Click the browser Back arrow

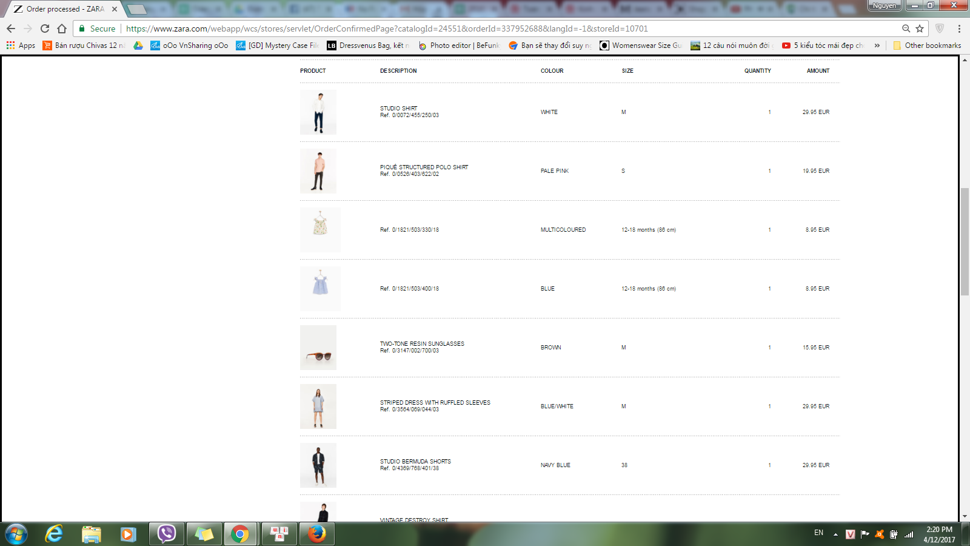[x=11, y=29]
